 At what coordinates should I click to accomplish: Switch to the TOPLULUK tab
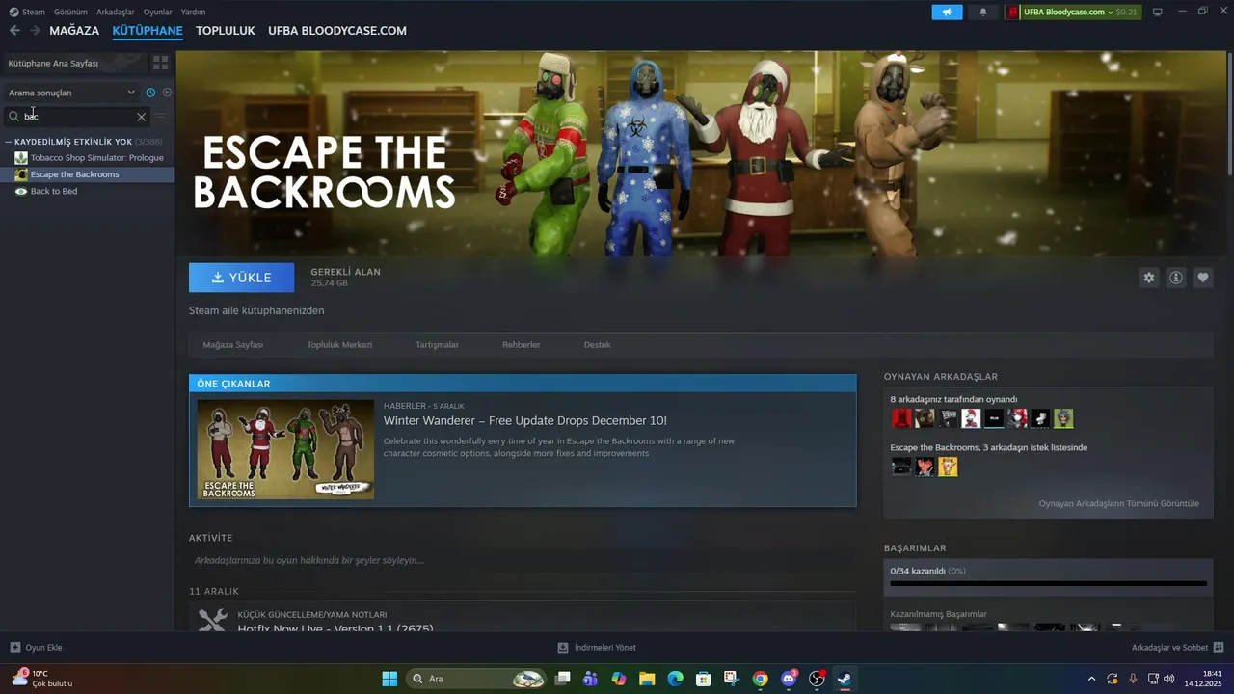(226, 31)
